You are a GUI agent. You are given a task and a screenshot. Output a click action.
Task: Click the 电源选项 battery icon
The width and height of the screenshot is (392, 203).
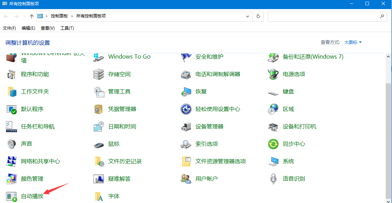[273, 74]
